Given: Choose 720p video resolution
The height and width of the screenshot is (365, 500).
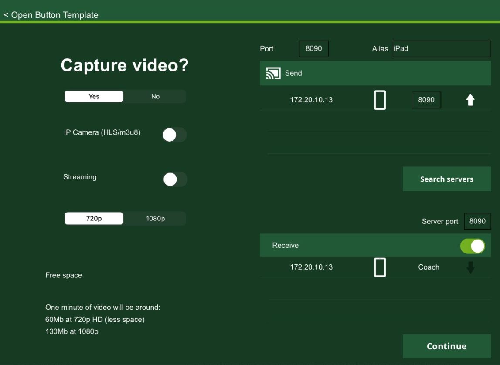Looking at the screenshot, I should click(94, 219).
